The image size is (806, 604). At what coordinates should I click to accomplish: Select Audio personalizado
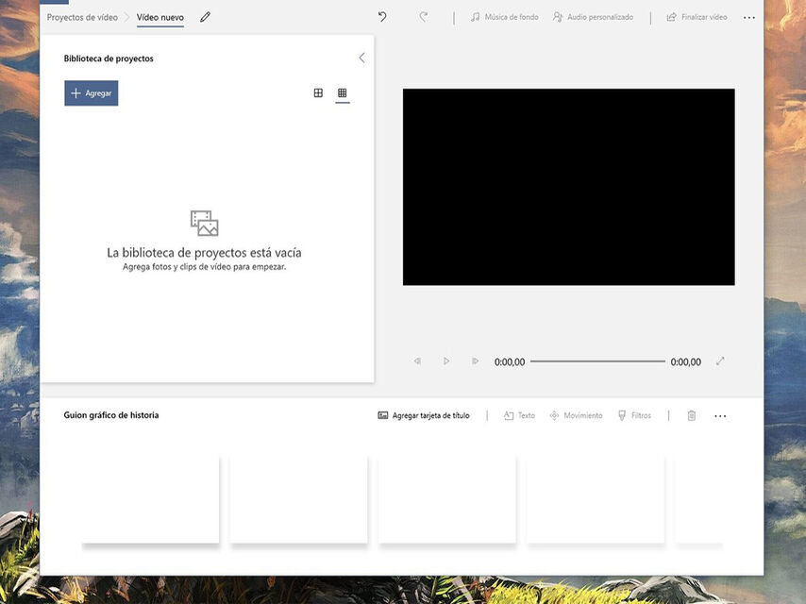pos(595,16)
